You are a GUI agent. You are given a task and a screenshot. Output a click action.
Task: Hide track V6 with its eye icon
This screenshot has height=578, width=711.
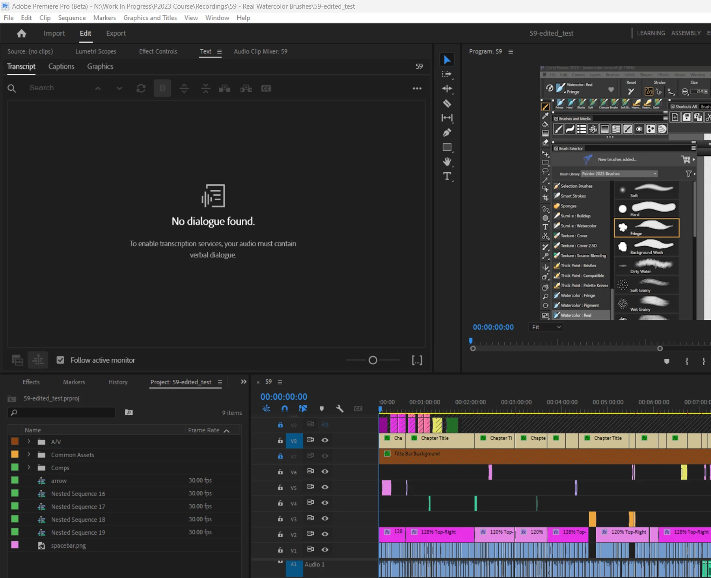pyautogui.click(x=325, y=471)
